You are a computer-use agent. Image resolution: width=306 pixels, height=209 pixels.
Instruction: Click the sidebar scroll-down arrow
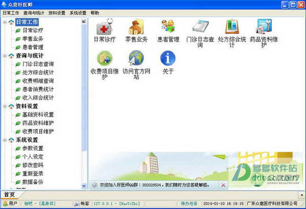[x=84, y=186]
